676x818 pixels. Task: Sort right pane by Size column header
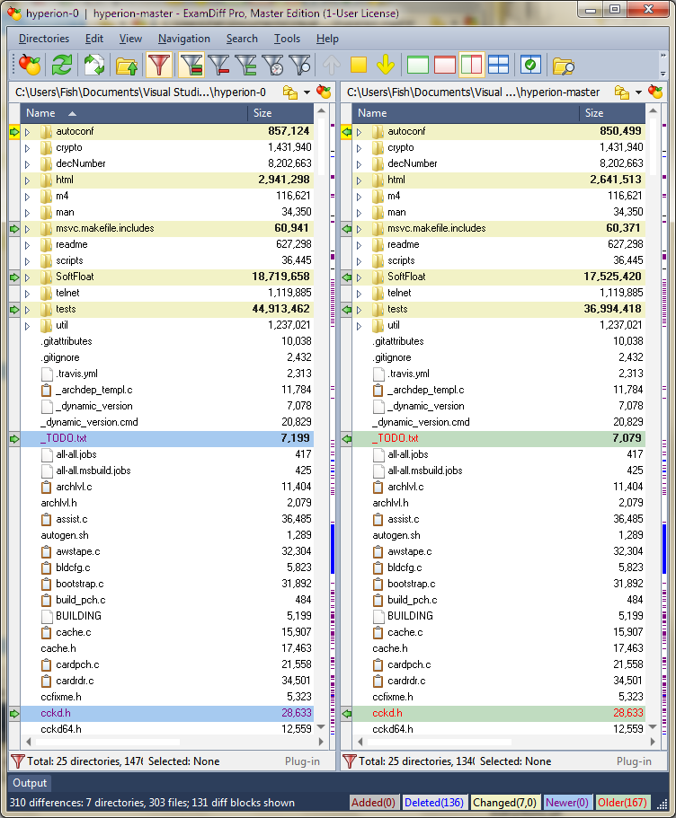click(612, 112)
